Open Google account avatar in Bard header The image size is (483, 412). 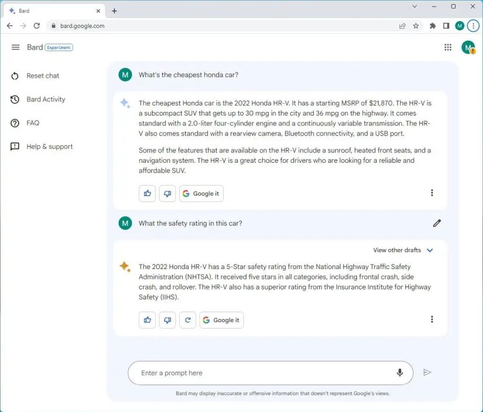click(x=468, y=47)
